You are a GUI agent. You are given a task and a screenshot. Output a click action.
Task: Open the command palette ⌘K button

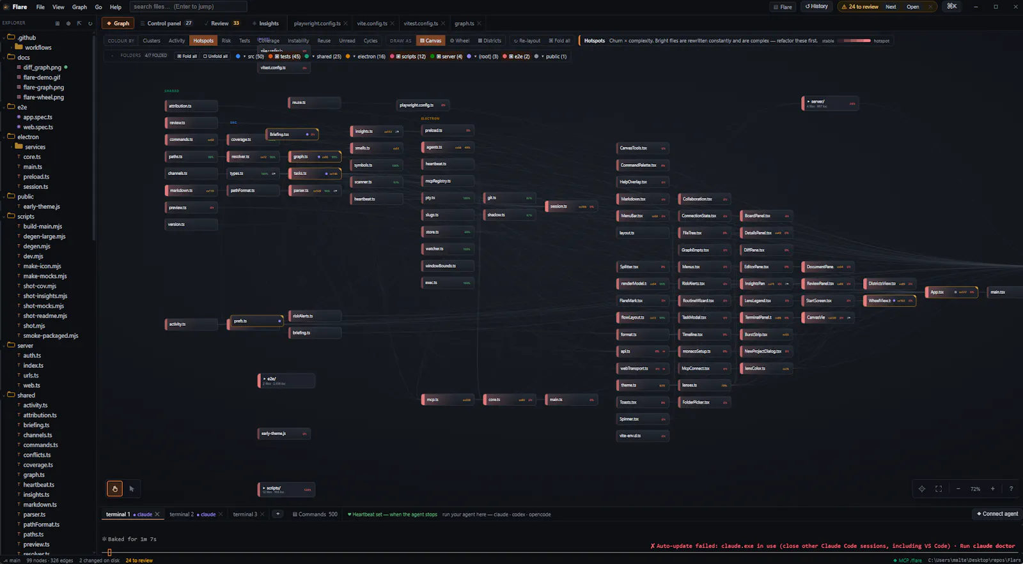(x=952, y=6)
